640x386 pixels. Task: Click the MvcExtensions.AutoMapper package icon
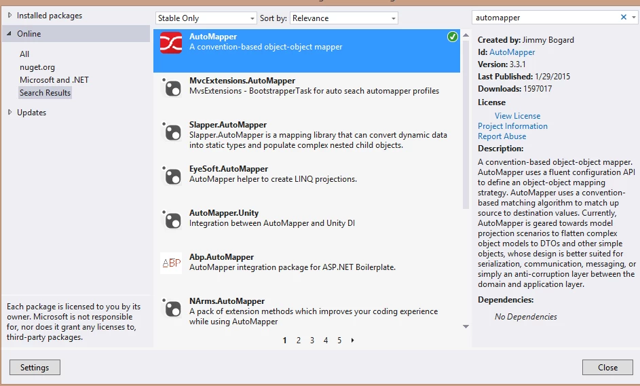point(172,88)
